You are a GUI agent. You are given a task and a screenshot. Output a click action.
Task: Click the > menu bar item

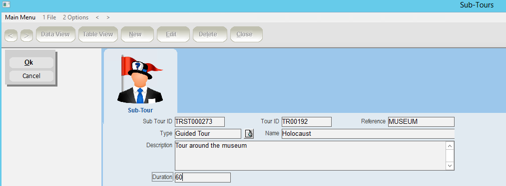point(108,17)
